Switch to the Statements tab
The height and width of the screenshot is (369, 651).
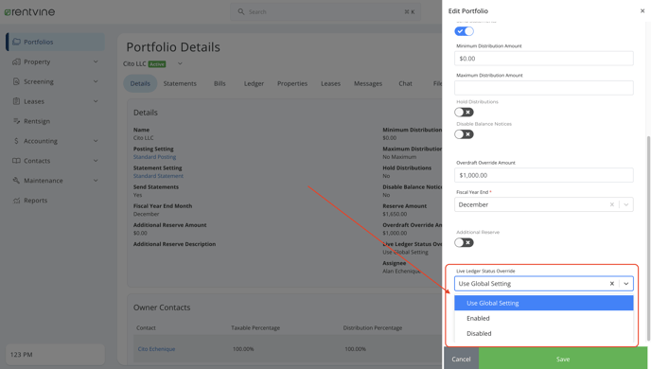tap(180, 83)
